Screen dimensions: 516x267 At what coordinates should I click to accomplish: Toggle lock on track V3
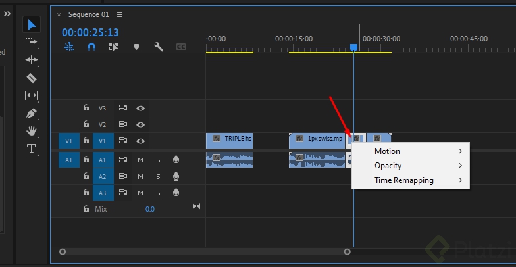click(86, 108)
